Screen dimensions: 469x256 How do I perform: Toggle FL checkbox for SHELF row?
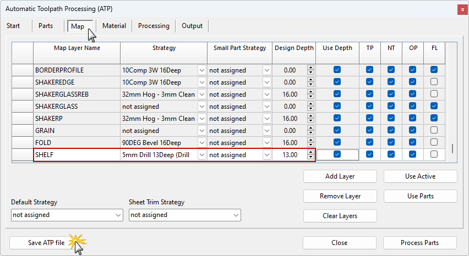click(x=434, y=155)
